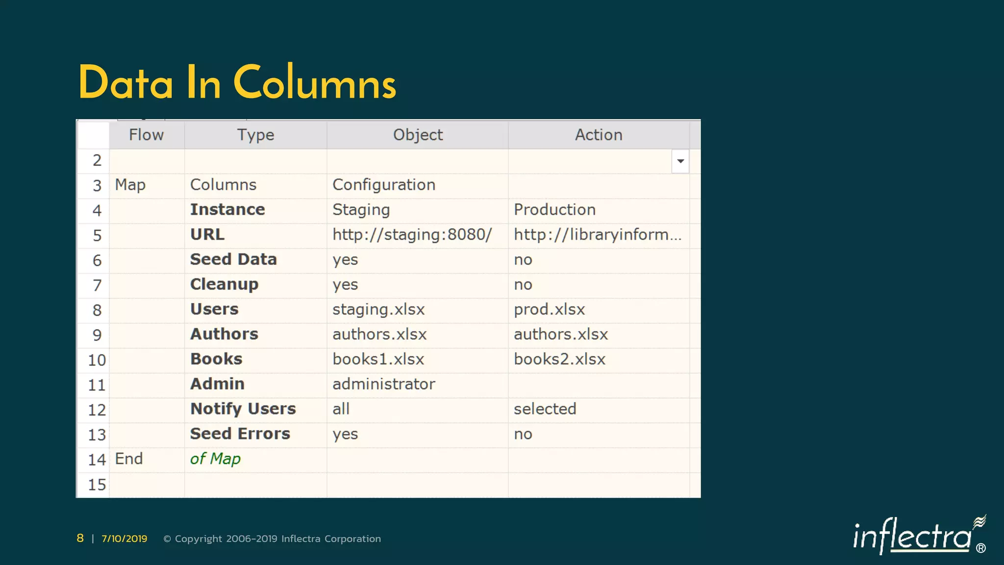This screenshot has height=565, width=1004.
Task: Click the 'http://staging:8080/' cell
Action: point(418,236)
